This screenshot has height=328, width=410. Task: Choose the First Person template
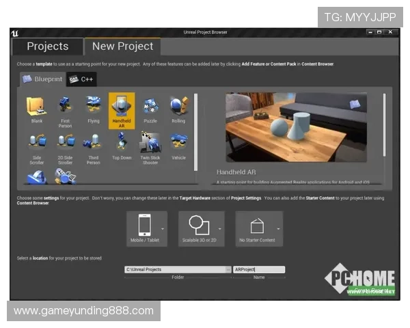point(65,111)
